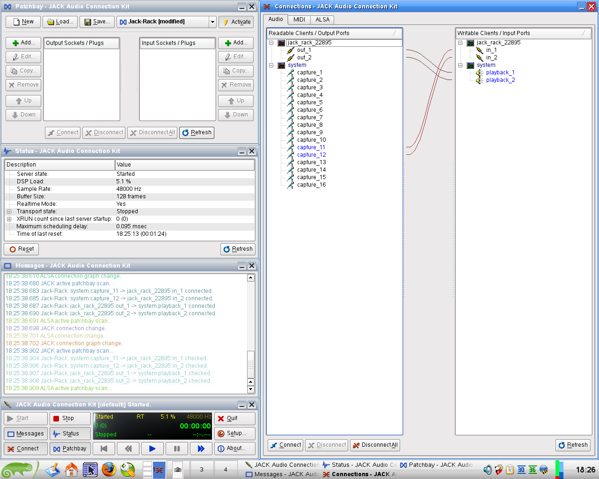599x479 pixels.
Task: Switch to Messages taskbar entry
Action: point(282,474)
